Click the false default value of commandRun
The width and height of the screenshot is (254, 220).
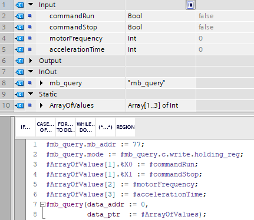point(206,16)
